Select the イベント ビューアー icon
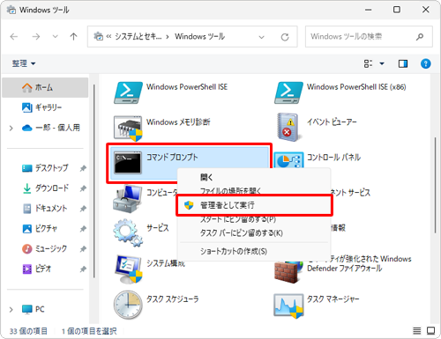441x339 pixels. coord(289,127)
